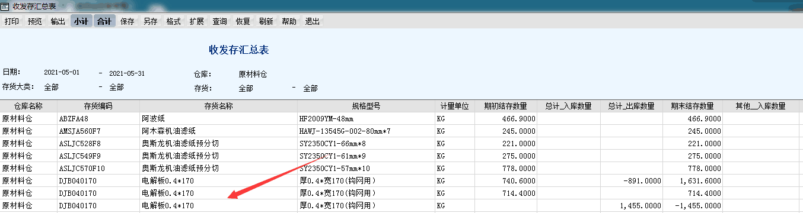Select the -1,455.0000 ending balance cell
803x213 pixels.
[693, 206]
